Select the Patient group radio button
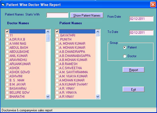Viewport: 157px width, 113px height. [125, 48]
